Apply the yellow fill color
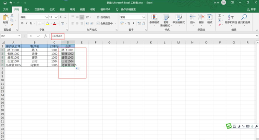Viewport: 259px width, 140px height. point(48,23)
